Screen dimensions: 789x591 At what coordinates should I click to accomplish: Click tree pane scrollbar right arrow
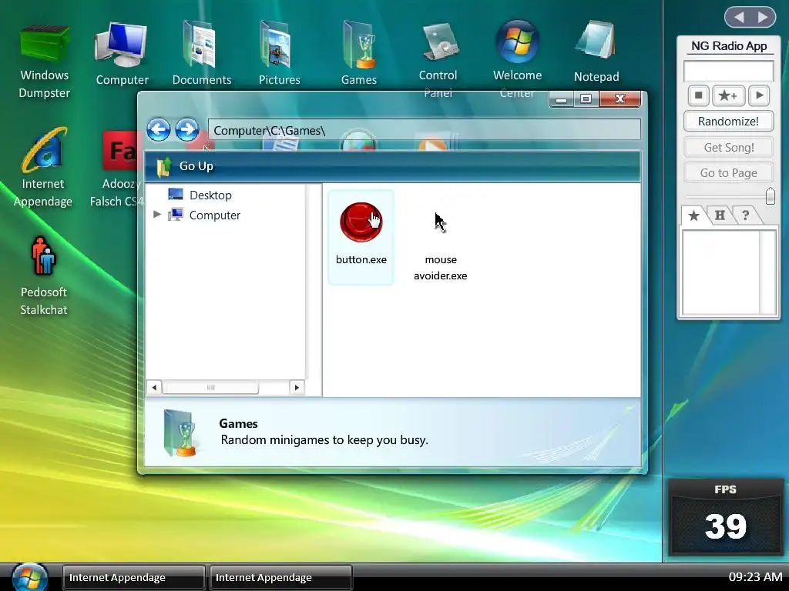click(297, 388)
